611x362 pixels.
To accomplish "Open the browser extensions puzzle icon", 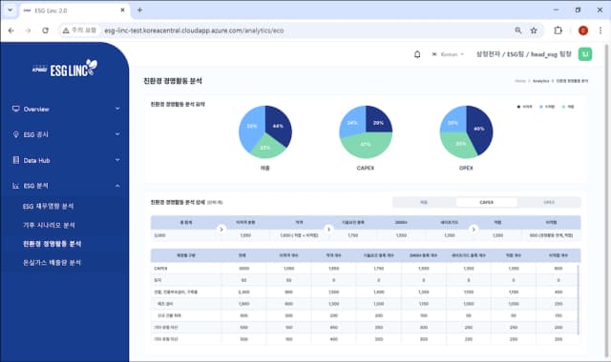I will (558, 30).
